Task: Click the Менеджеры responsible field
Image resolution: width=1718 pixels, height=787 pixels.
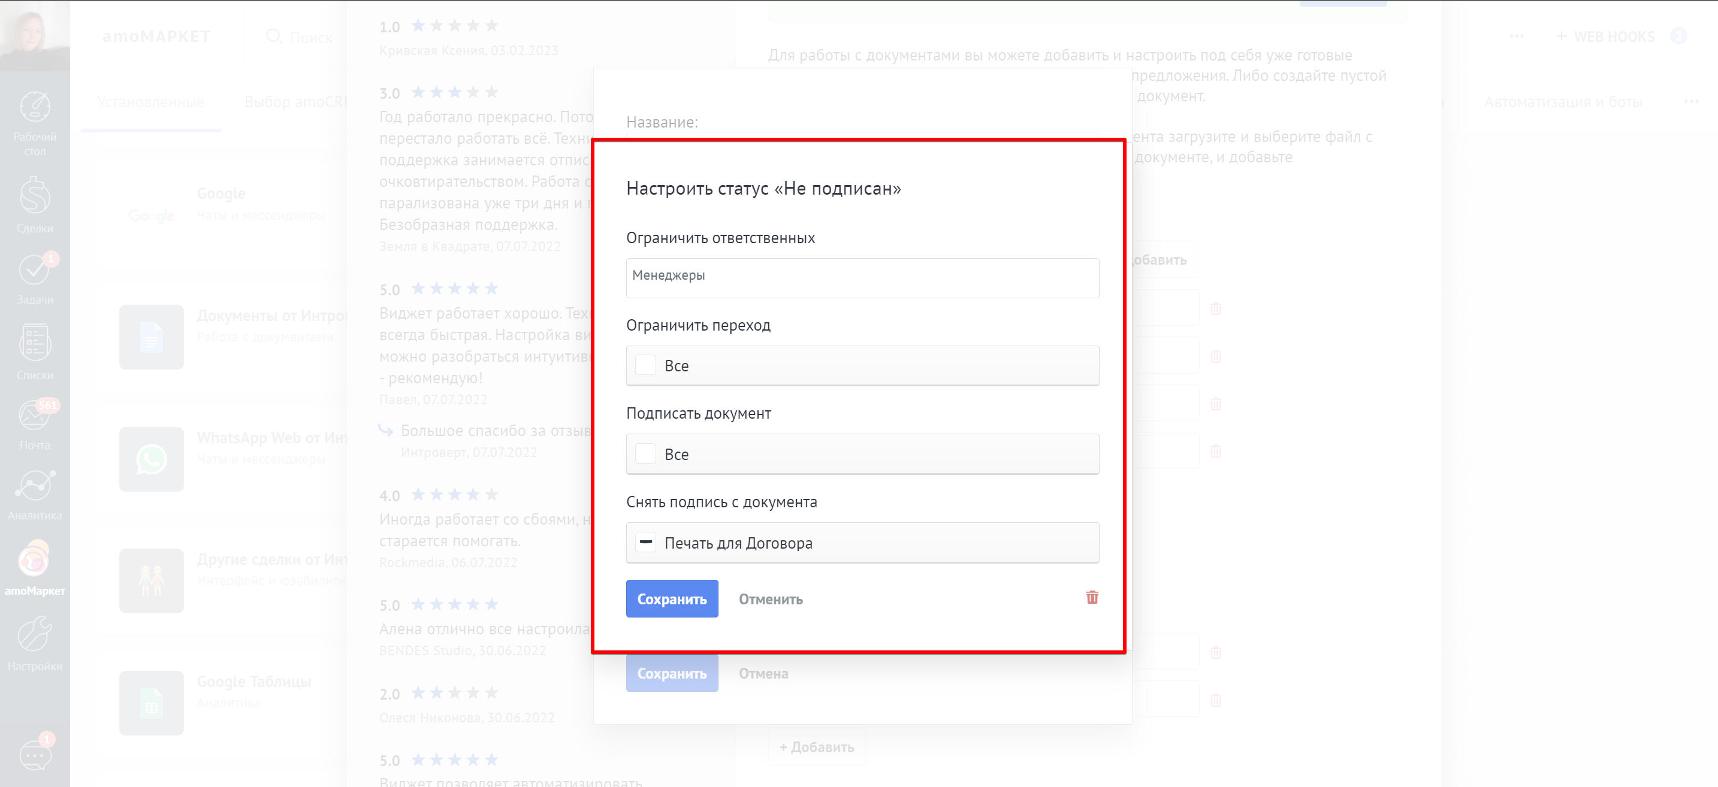Action: (x=862, y=278)
